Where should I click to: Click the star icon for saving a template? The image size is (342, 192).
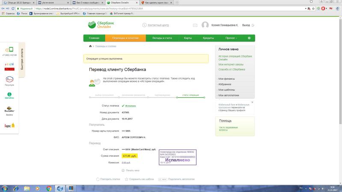pyautogui.click(x=127, y=179)
